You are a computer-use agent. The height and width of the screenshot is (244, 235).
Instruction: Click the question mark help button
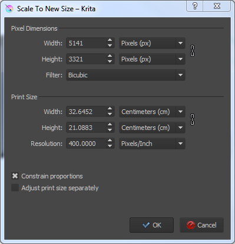point(195,6)
